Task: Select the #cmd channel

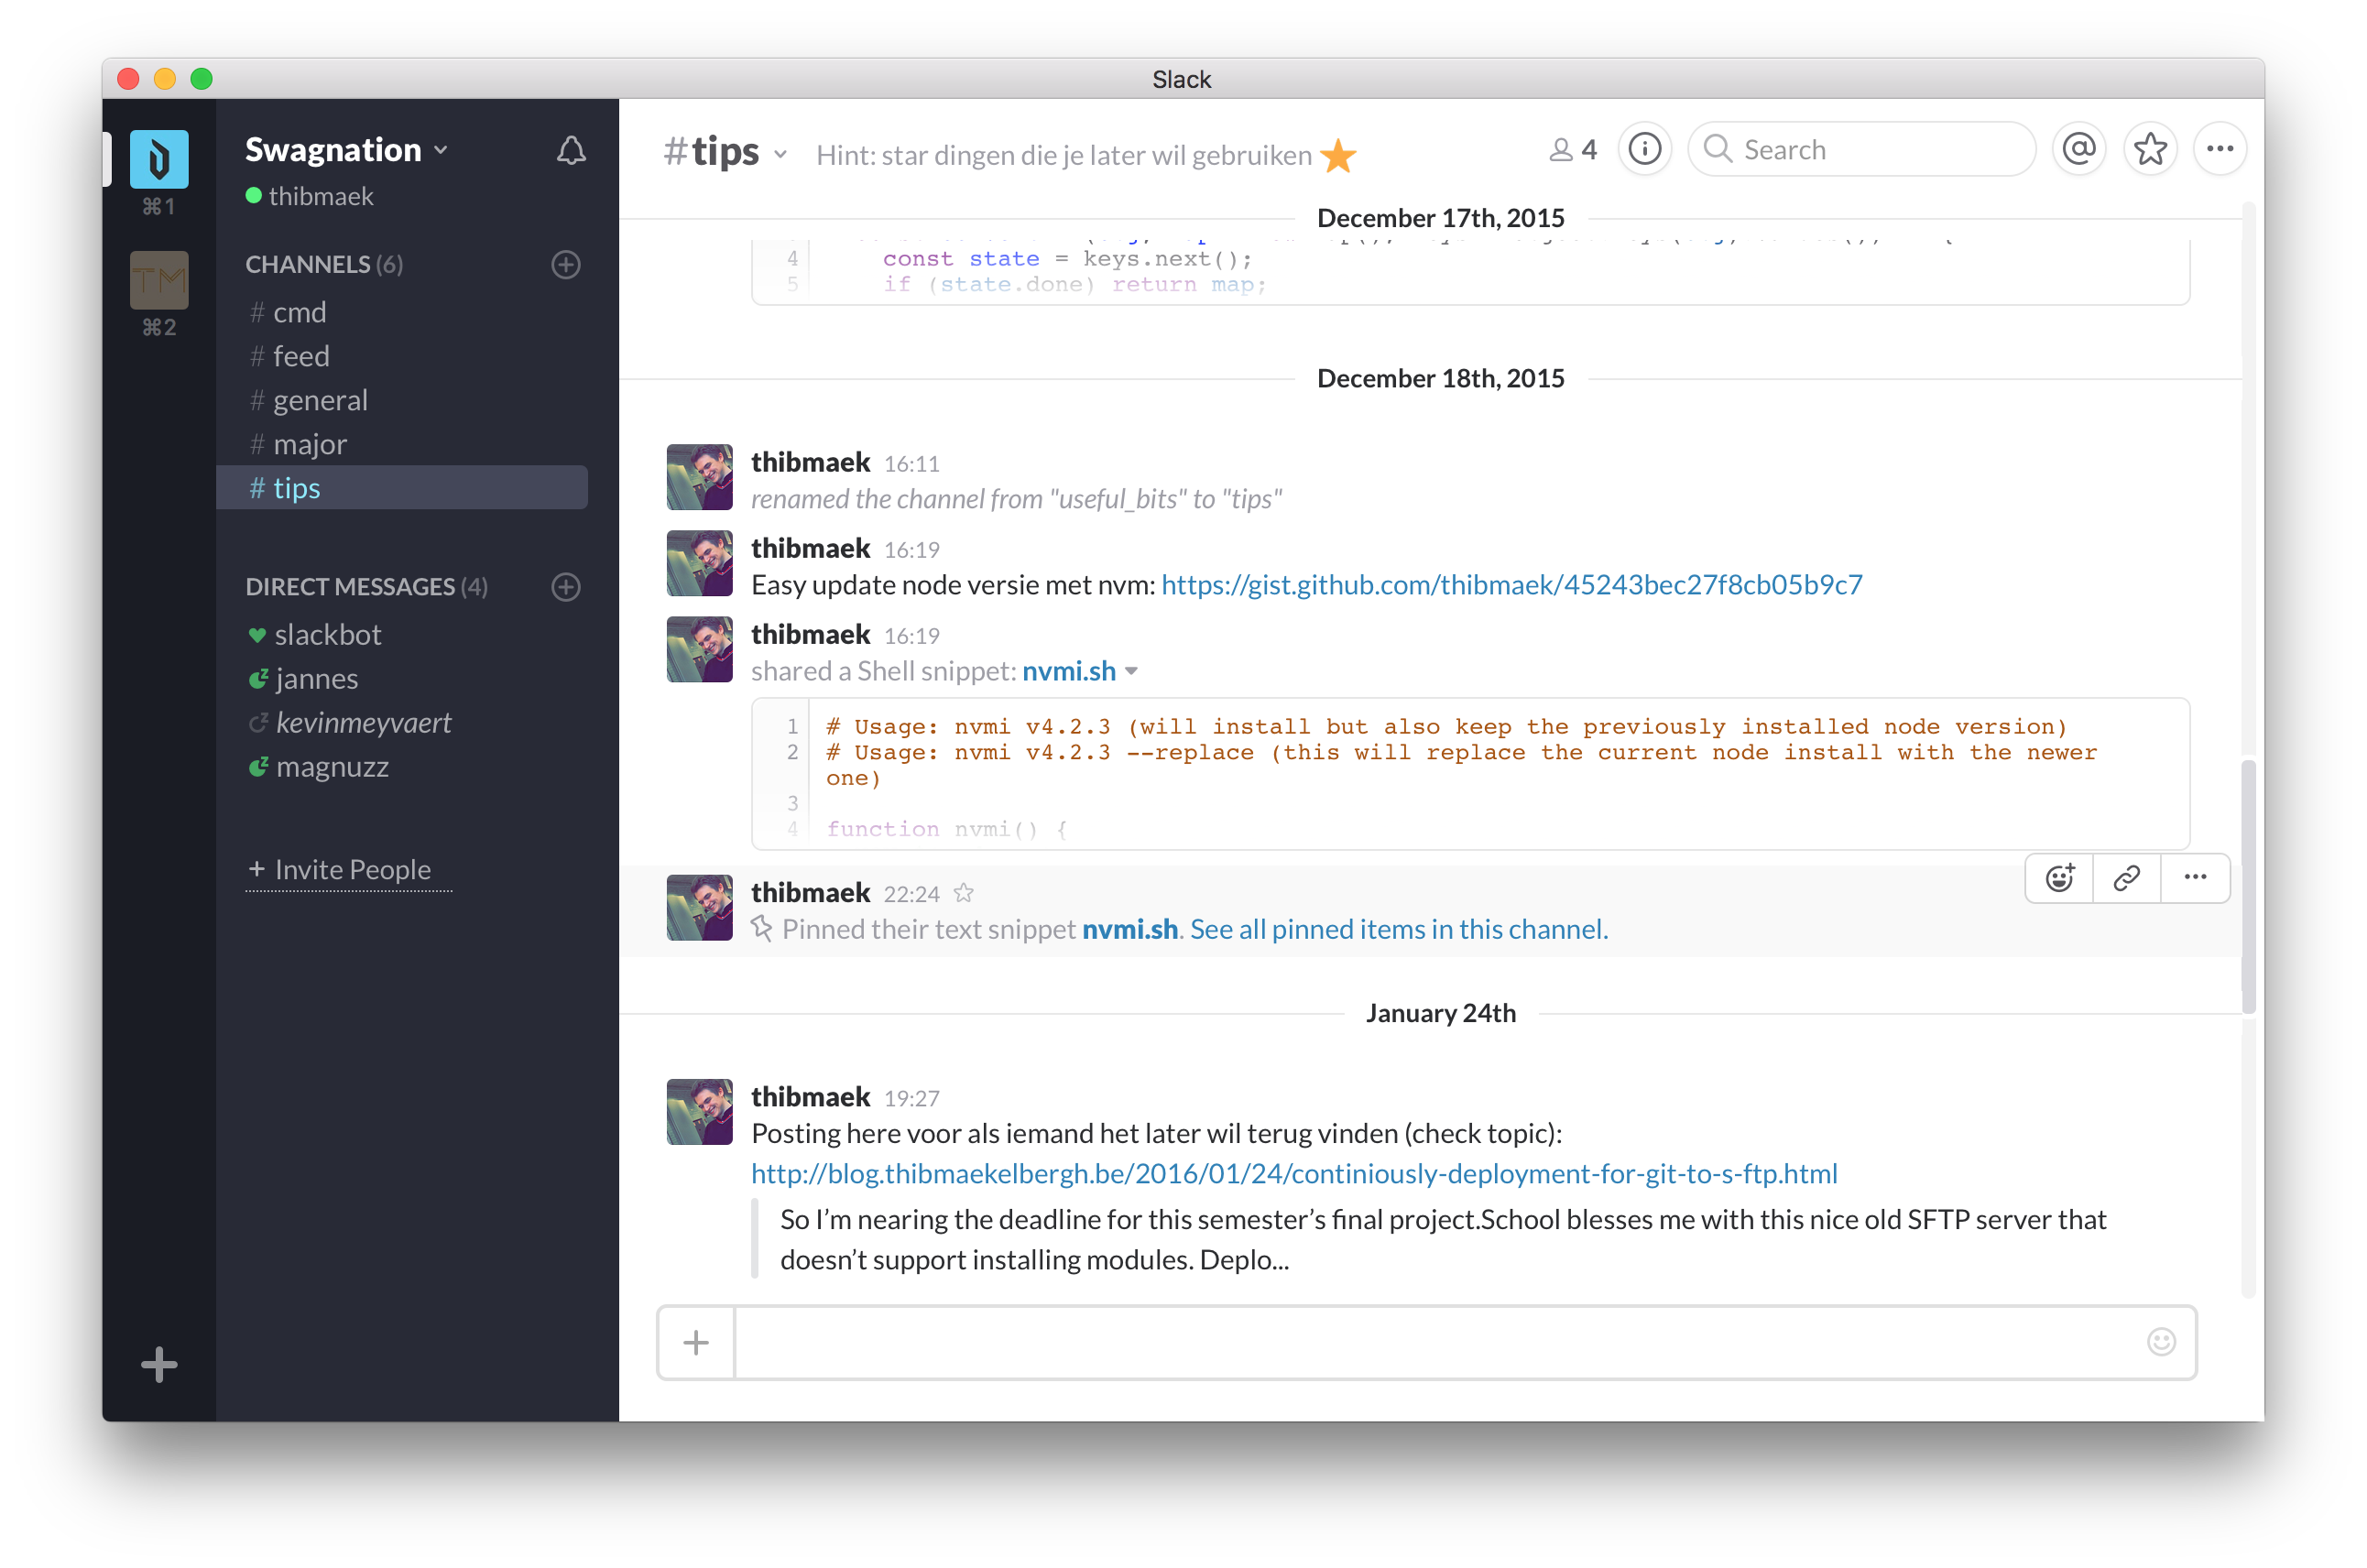Action: click(x=298, y=311)
